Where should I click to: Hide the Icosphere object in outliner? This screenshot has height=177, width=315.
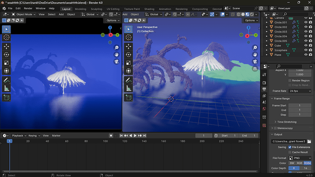coord(306,50)
